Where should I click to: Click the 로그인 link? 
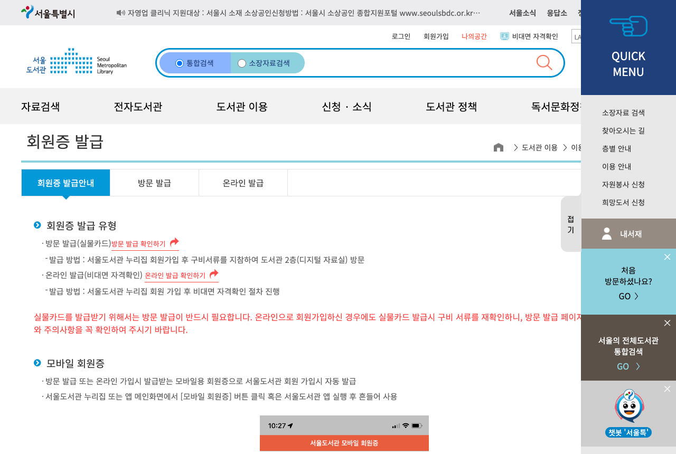coord(401,36)
